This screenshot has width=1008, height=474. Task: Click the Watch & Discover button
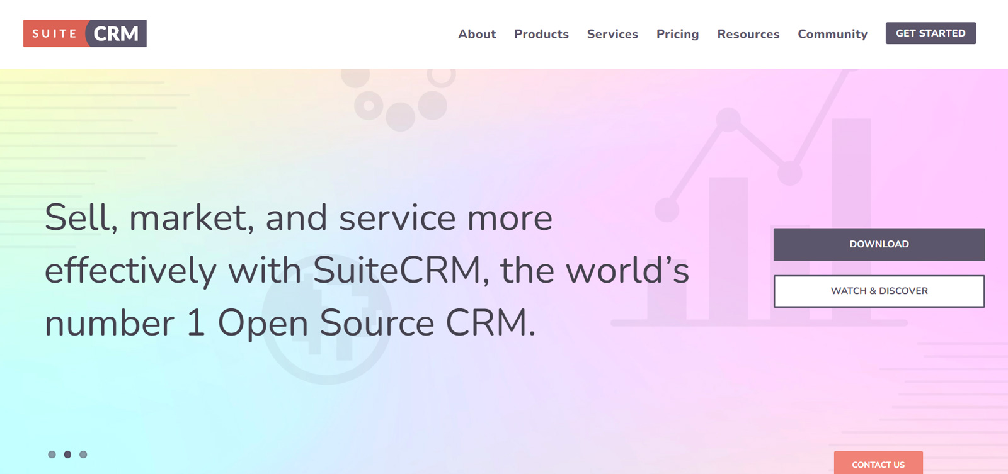click(x=879, y=291)
